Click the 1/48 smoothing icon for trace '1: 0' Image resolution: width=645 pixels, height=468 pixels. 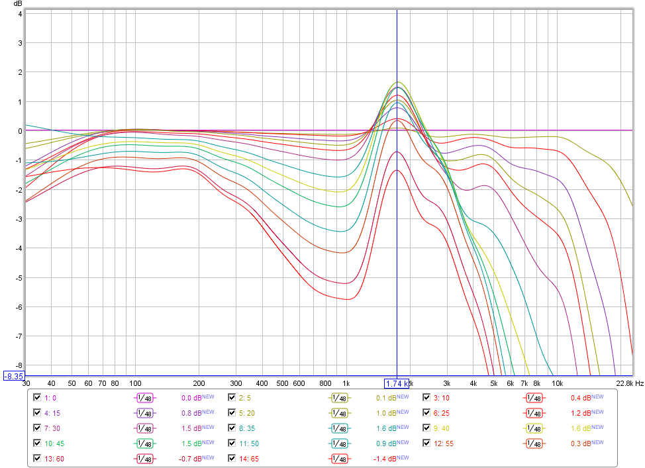(145, 398)
